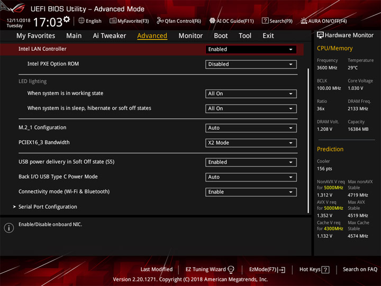Image resolution: width=381 pixels, height=286 pixels.
Task: Switch to Main tab
Action: click(74, 36)
